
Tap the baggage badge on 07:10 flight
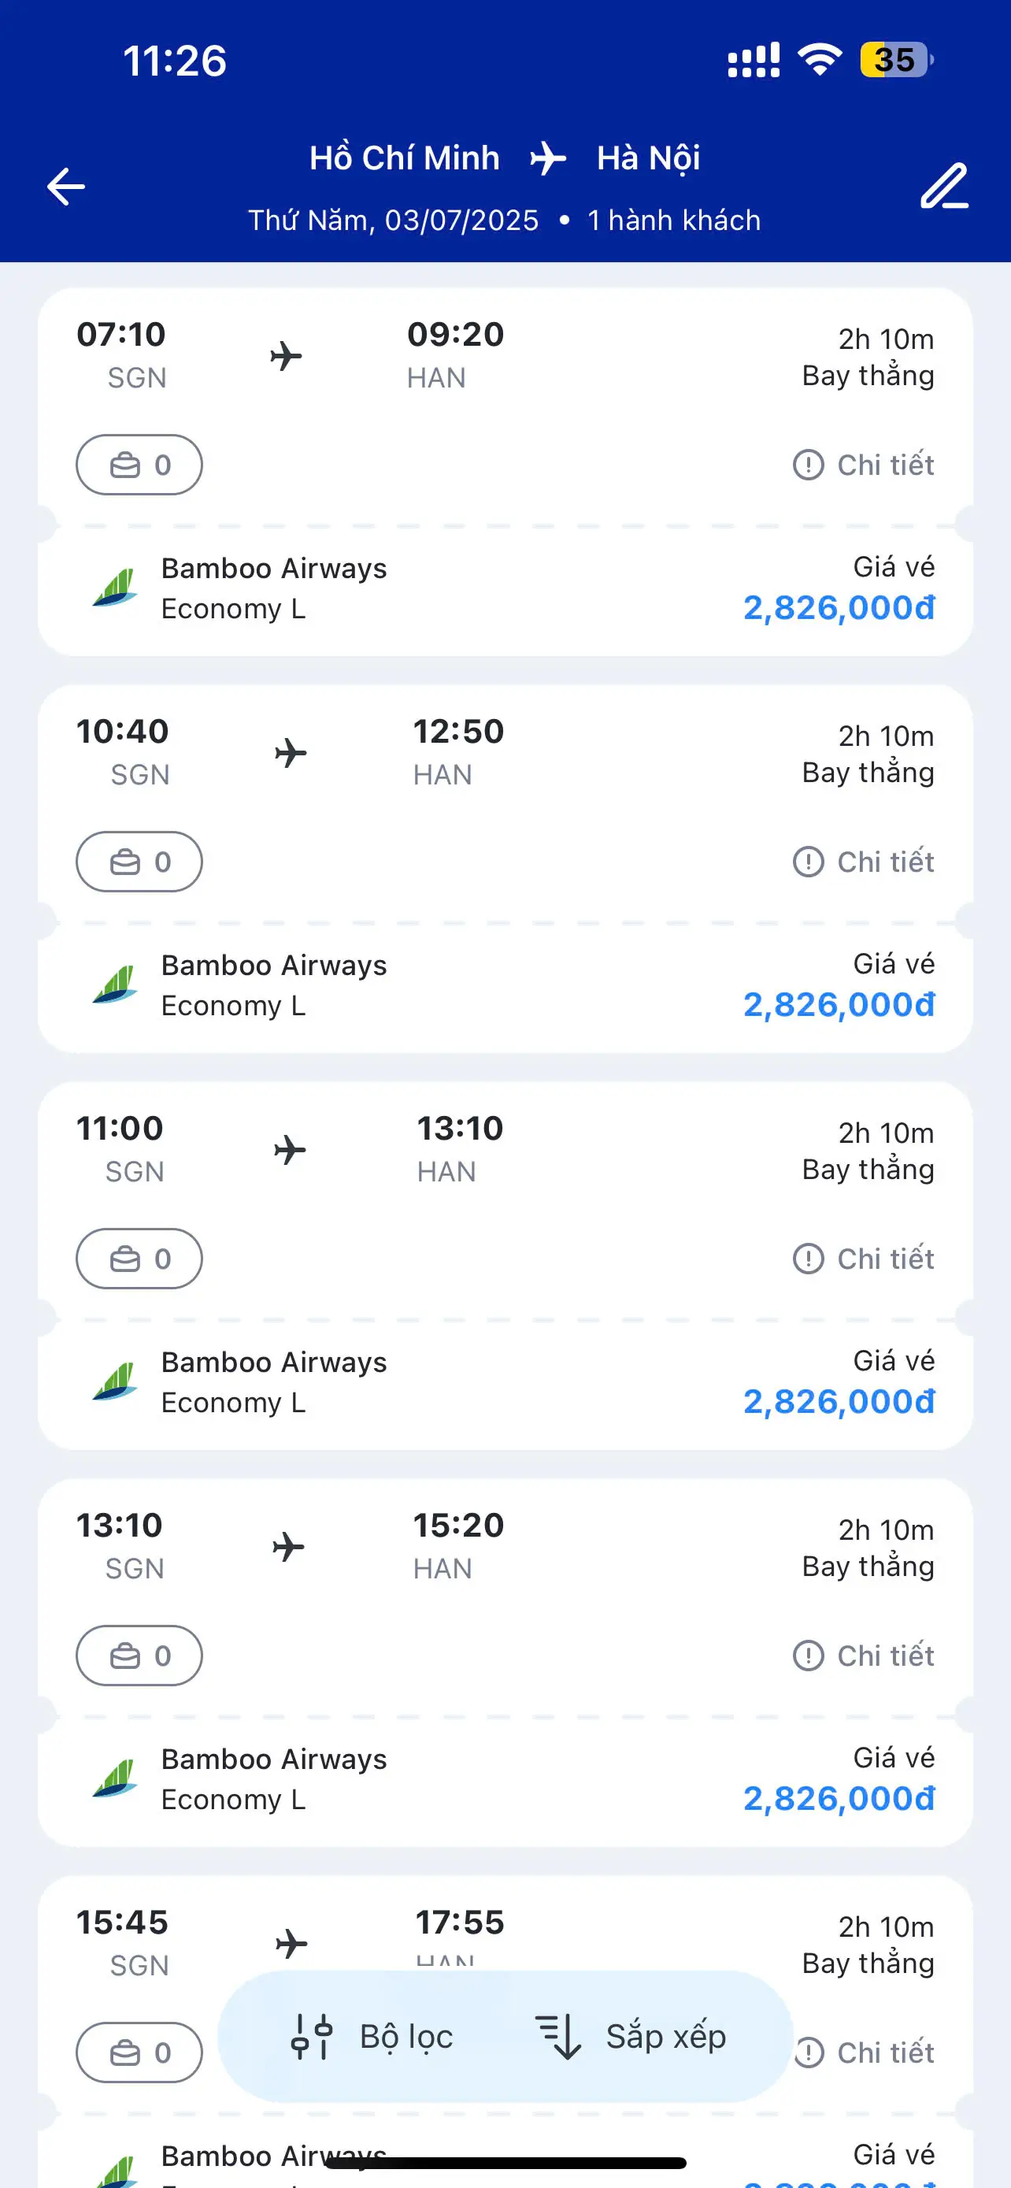pos(139,465)
